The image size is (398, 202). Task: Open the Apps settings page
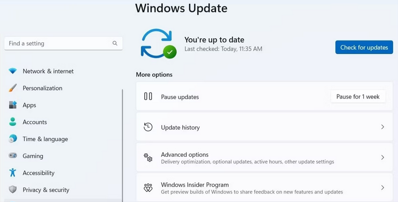tap(29, 106)
